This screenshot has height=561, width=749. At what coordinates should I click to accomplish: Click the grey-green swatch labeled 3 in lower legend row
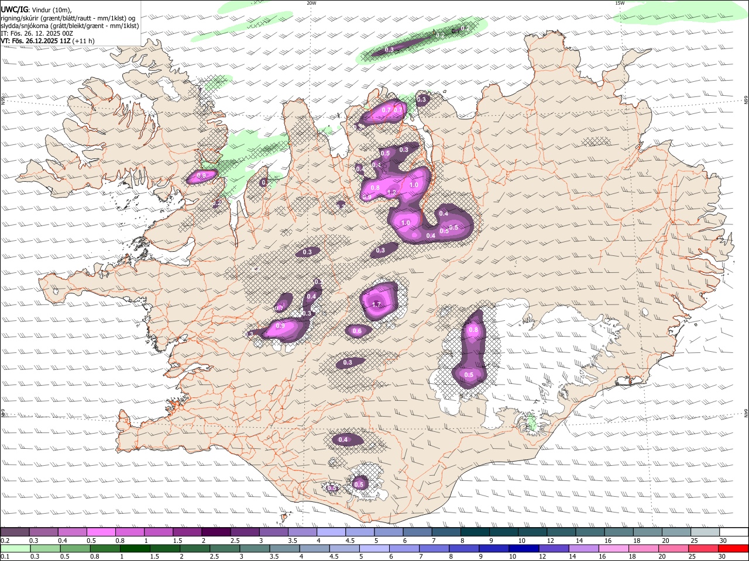coord(255,549)
